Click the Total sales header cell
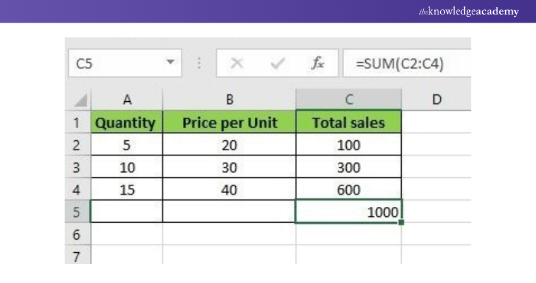 tap(348, 123)
